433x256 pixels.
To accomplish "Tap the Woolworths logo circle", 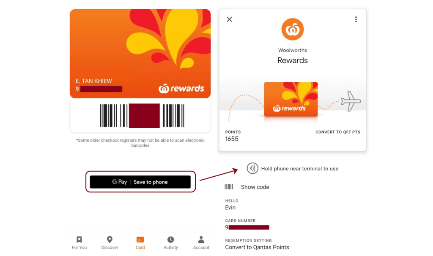I will [x=293, y=29].
